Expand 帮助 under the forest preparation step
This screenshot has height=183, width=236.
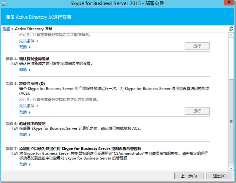(25, 47)
